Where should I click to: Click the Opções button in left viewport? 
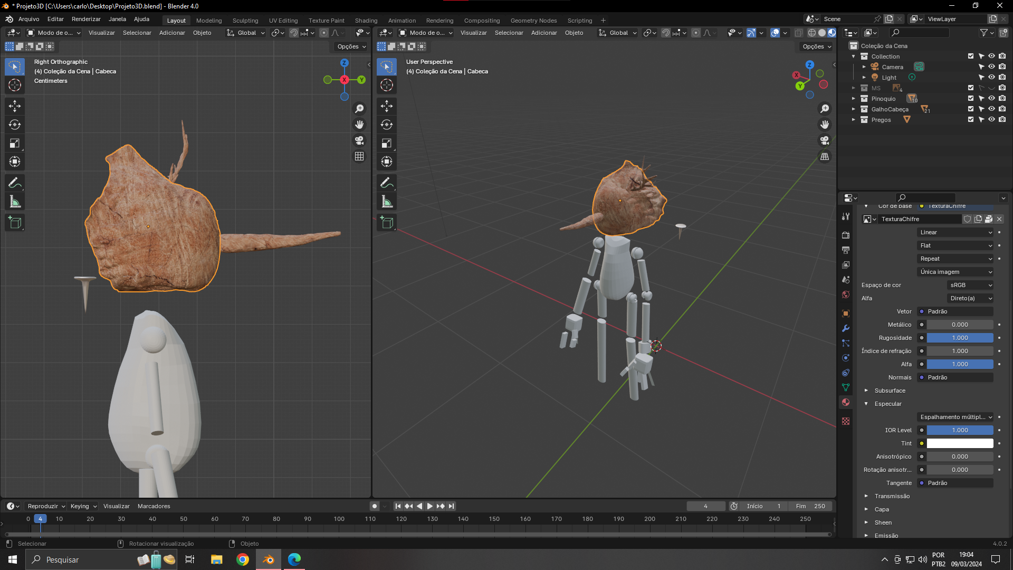[351, 46]
